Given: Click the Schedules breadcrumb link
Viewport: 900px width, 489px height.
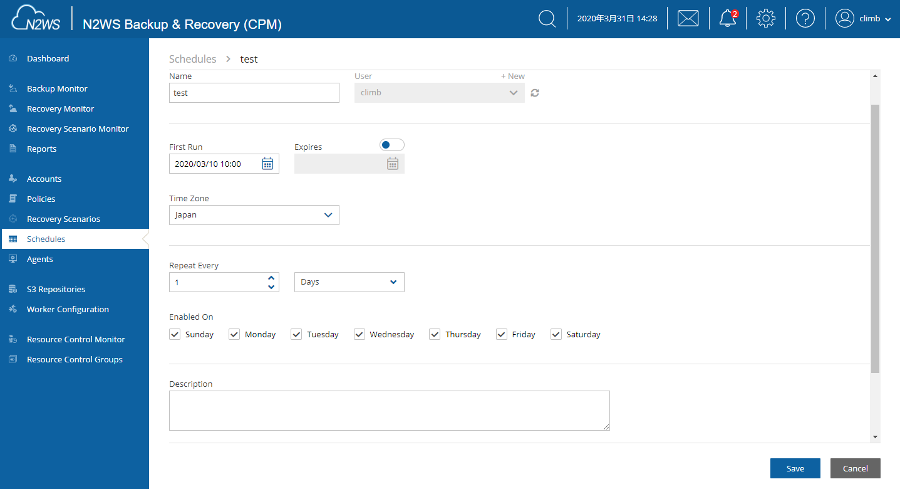Looking at the screenshot, I should [x=192, y=59].
